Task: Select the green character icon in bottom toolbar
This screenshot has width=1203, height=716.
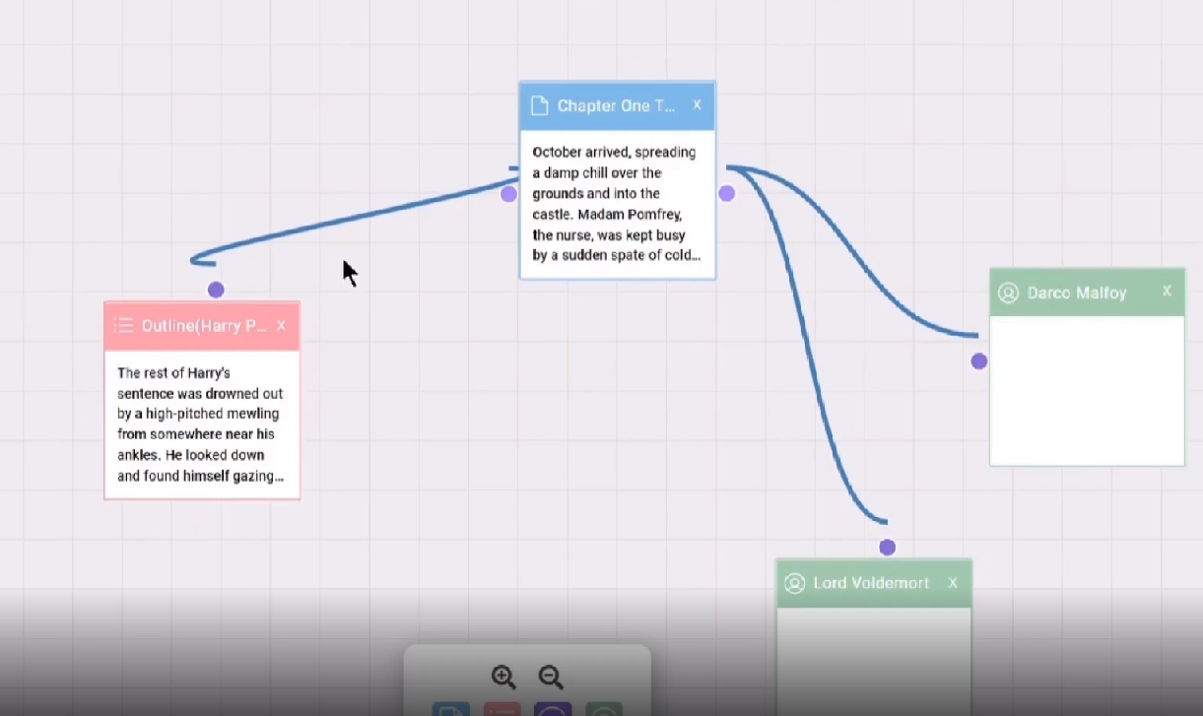Action: tap(604, 710)
